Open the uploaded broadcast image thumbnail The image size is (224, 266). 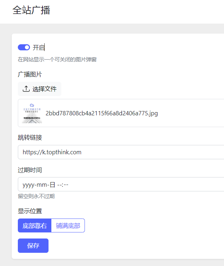32,113
